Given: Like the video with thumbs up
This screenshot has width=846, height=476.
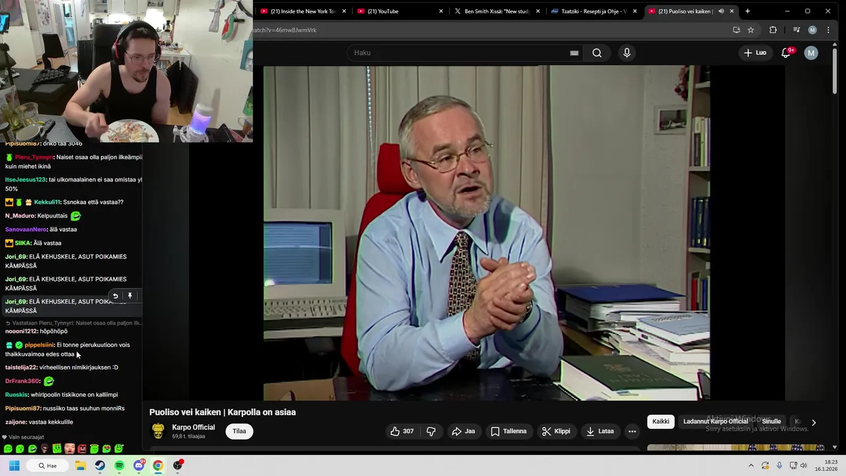Looking at the screenshot, I should (x=402, y=431).
